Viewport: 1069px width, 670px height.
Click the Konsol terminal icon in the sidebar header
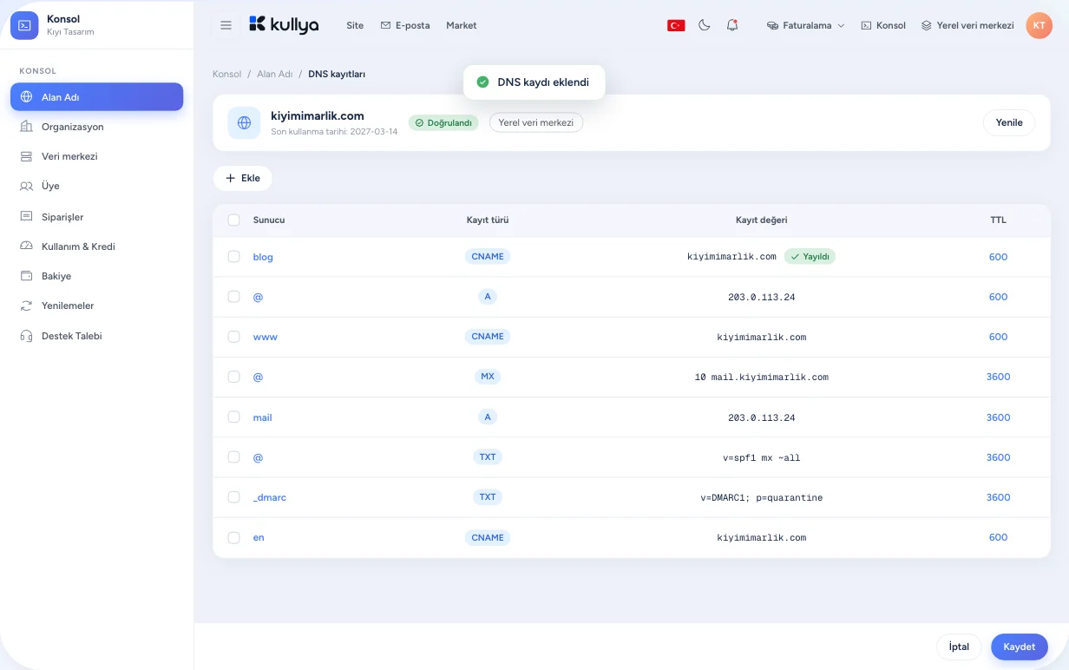[24, 25]
